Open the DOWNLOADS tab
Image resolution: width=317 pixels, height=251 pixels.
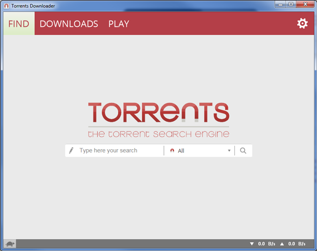[69, 24]
